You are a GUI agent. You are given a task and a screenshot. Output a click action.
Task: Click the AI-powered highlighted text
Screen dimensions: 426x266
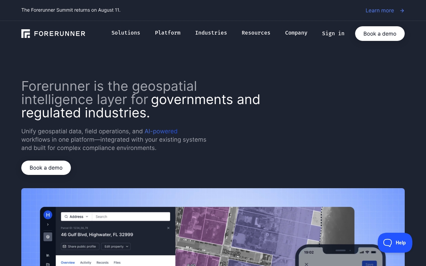(161, 131)
